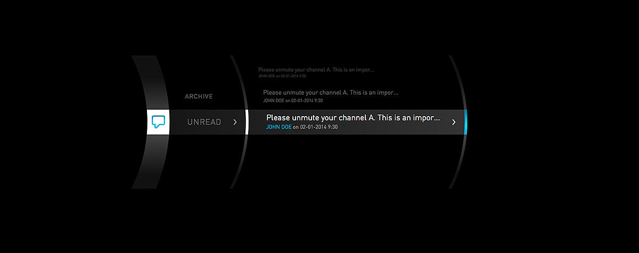The image size is (639, 253).
Task: Open the highlighted white message title
Action: pos(353,118)
